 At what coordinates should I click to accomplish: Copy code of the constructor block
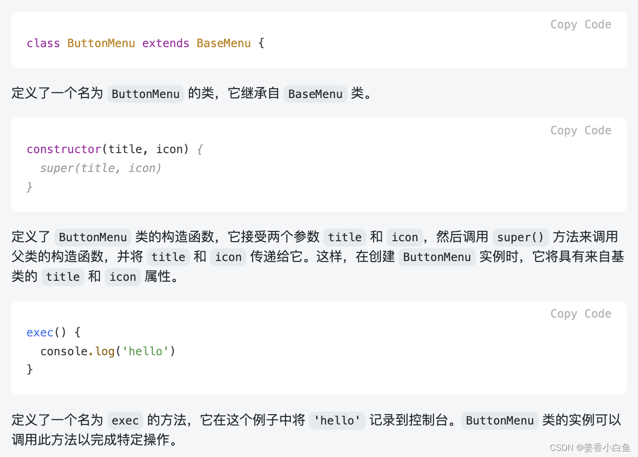click(581, 131)
